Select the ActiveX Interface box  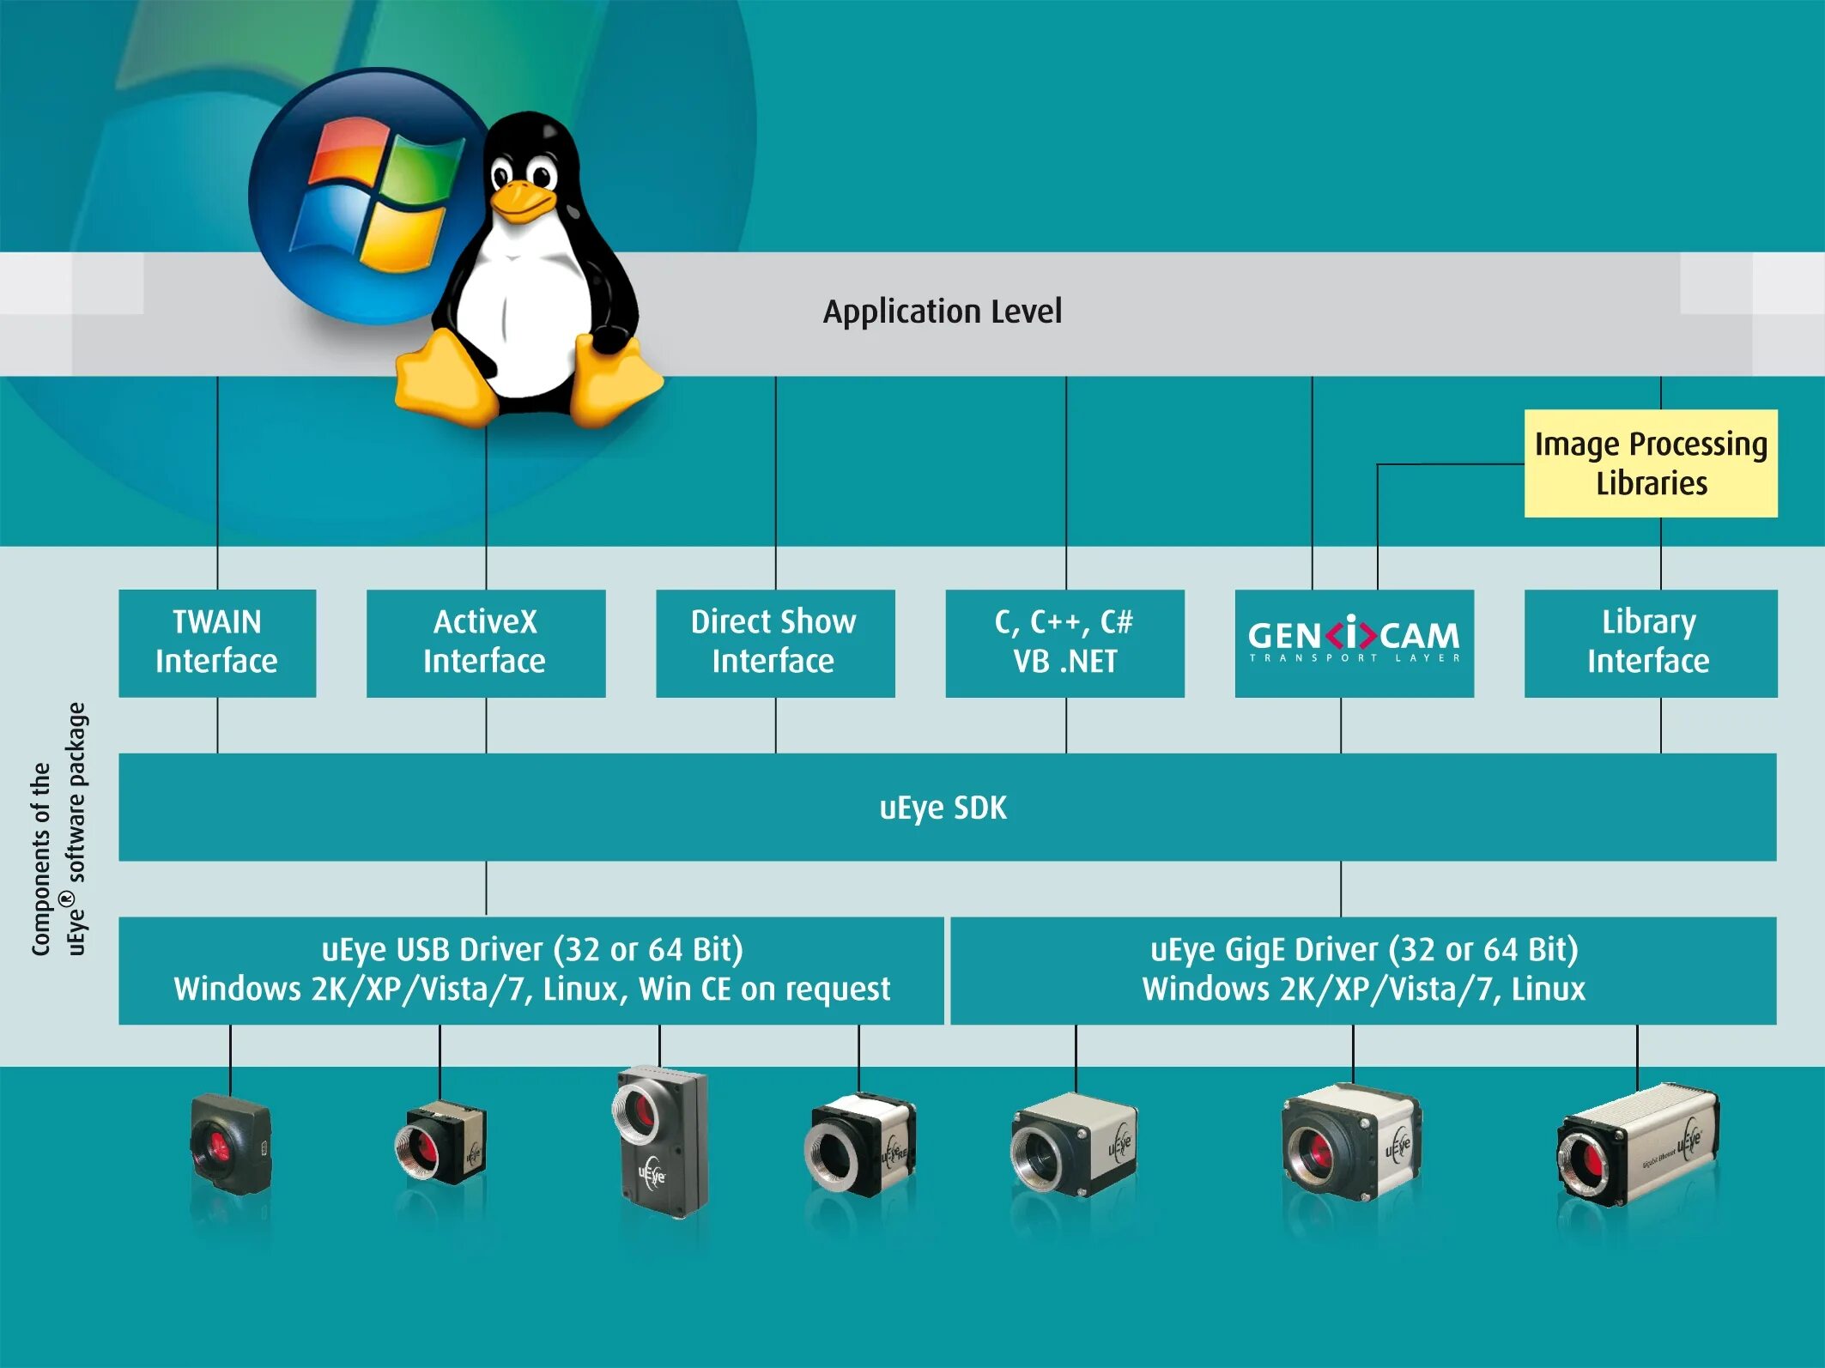pos(486,643)
